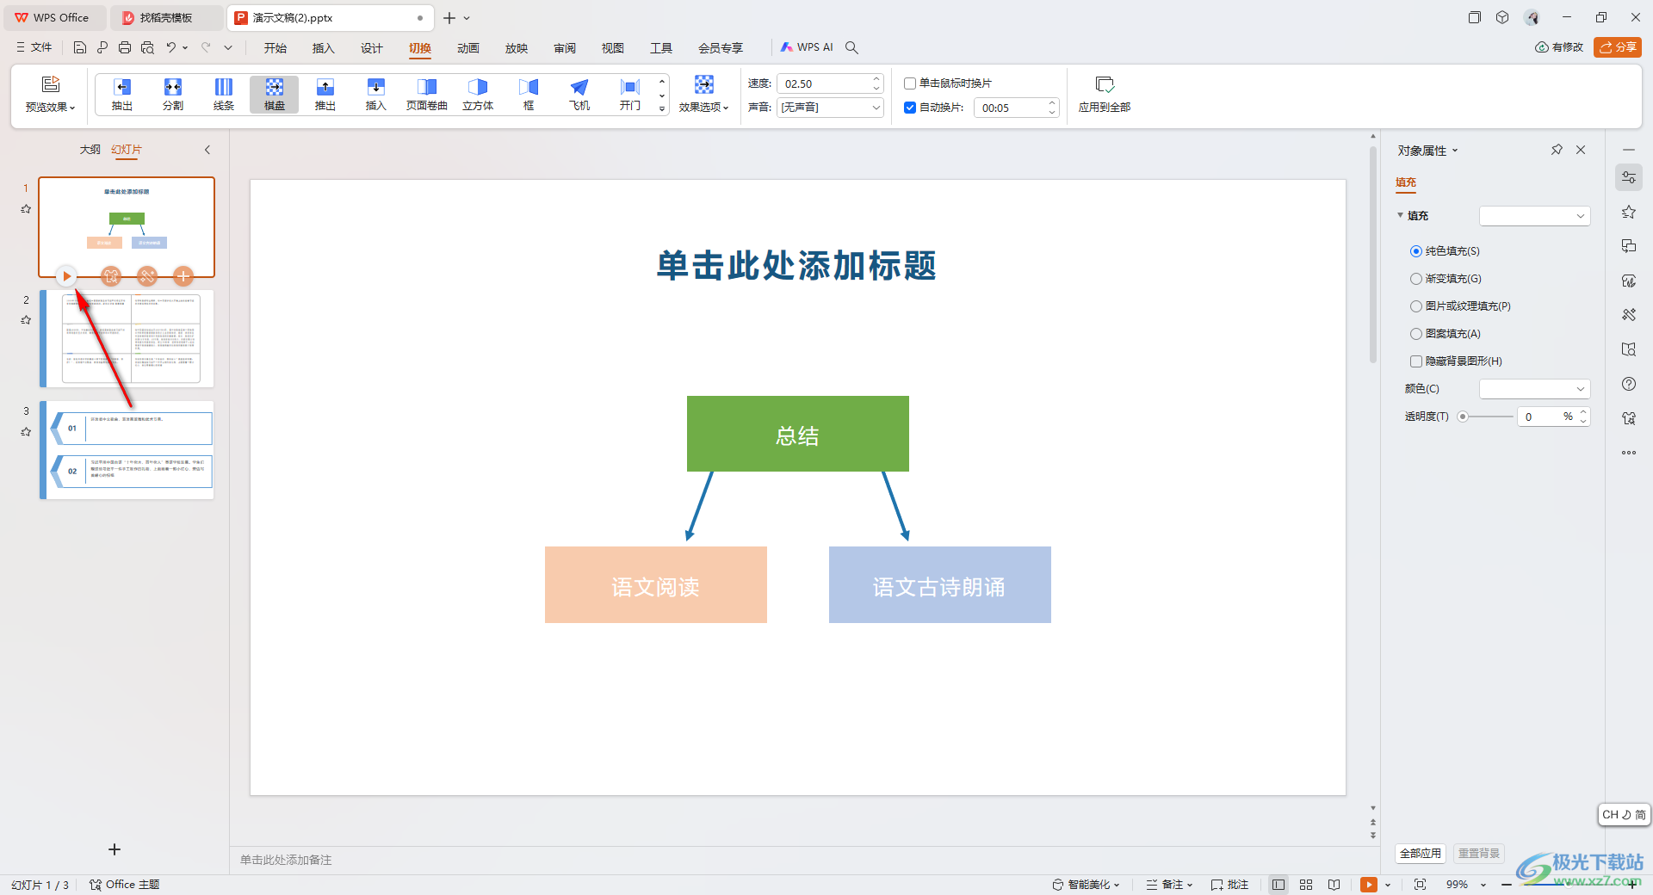
Task: Open the 开始 ribbon tab
Action: pyautogui.click(x=275, y=48)
